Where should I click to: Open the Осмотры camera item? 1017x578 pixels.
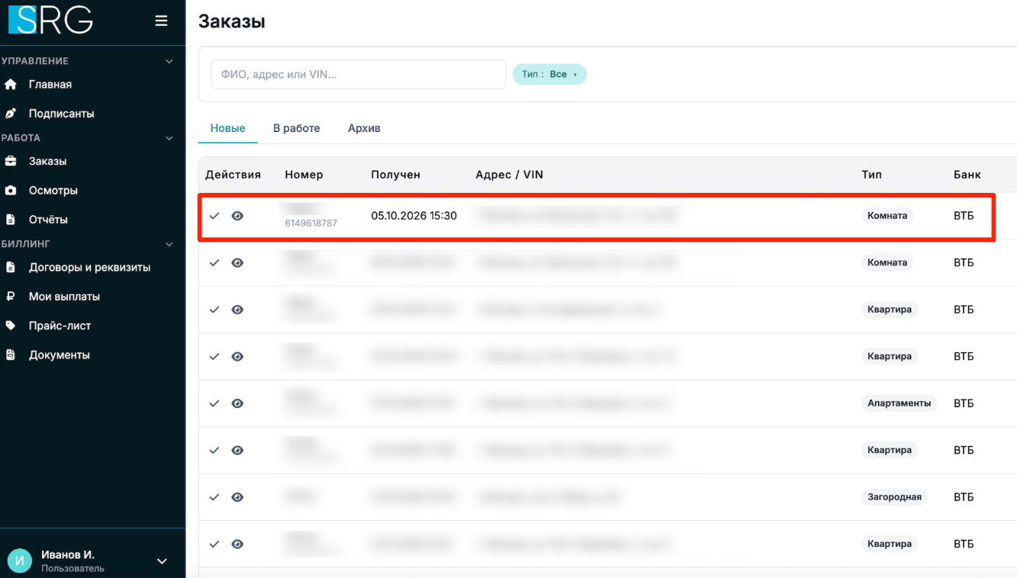click(x=53, y=191)
